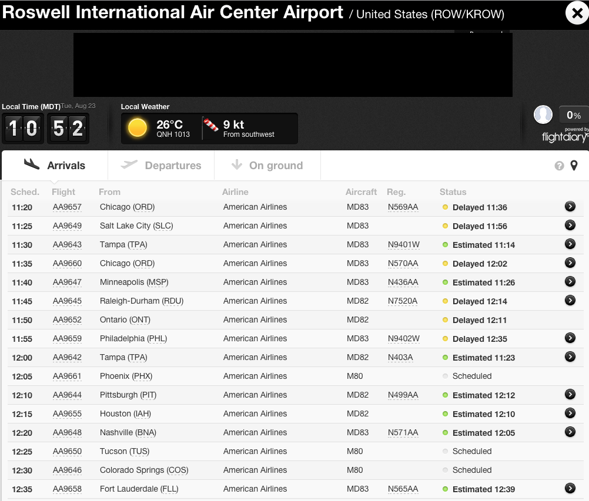Open registration N9402W link
This screenshot has width=589, height=501.
coord(404,338)
